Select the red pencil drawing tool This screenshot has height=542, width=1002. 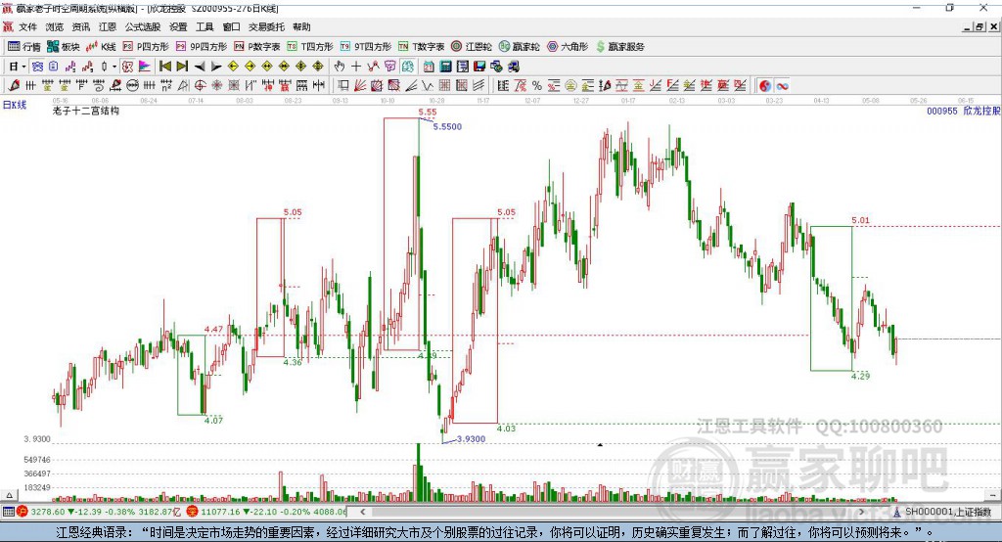pos(14,86)
